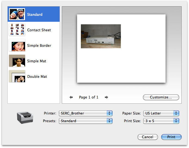Cancel the print dialog
The image size is (189, 148).
click(148, 137)
